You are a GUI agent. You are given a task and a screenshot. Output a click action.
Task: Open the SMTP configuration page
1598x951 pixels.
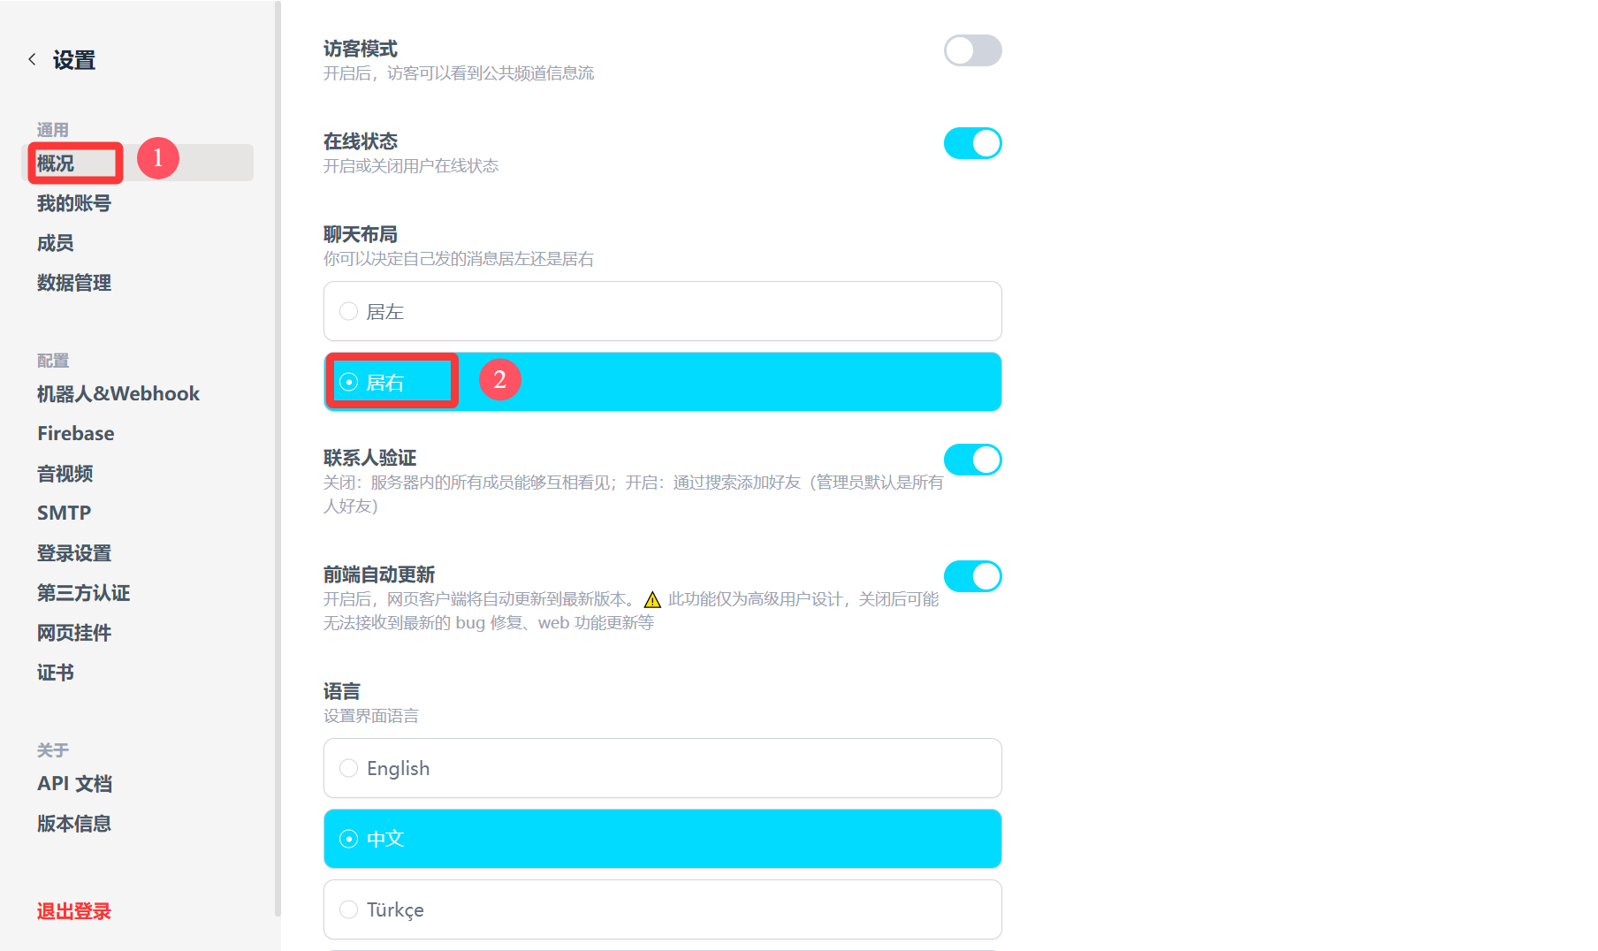64,513
